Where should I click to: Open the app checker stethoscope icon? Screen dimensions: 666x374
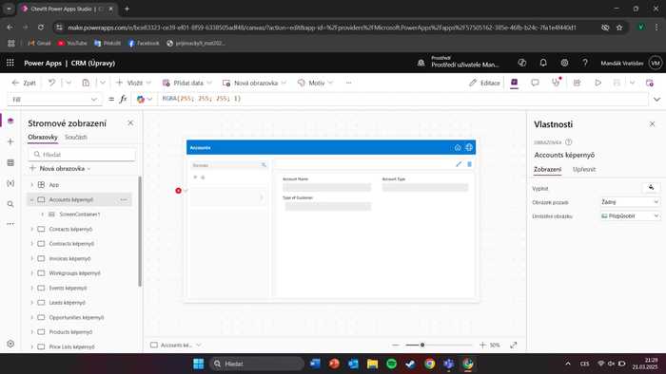pyautogui.click(x=556, y=83)
